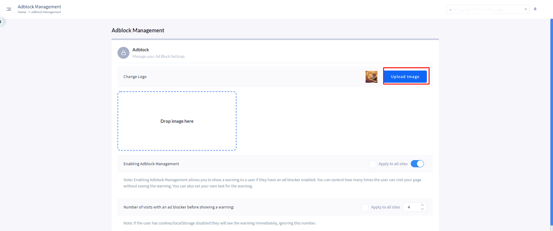
Task: Click 'Manage your Ad Block Settings' text
Action: click(x=159, y=56)
